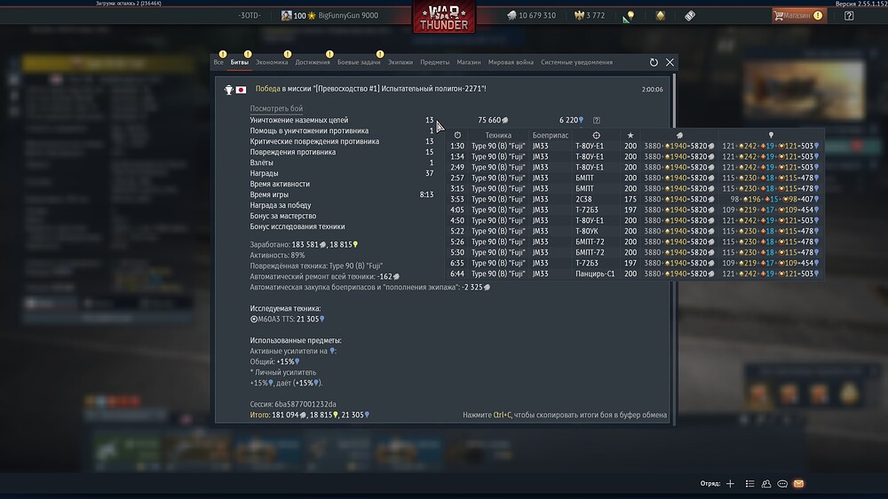Open the research points help question icon

[597, 120]
